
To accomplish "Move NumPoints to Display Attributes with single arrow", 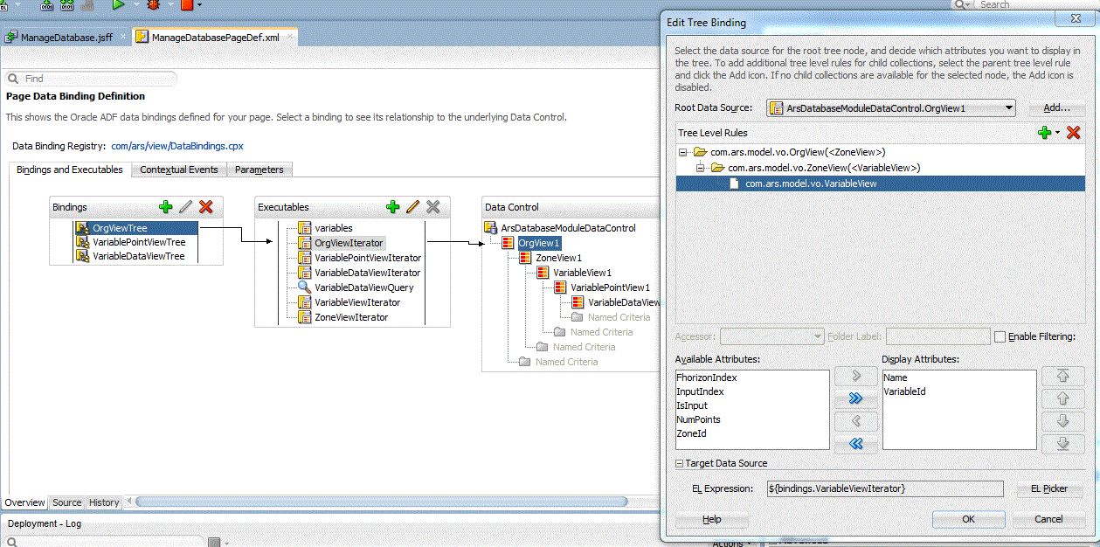I will coord(856,376).
